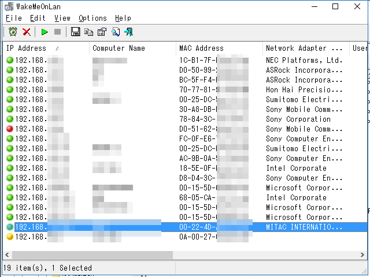Sort by the Network Adapter column header
Image resolution: width=370 pixels, height=277 pixels.
pyautogui.click(x=306, y=48)
